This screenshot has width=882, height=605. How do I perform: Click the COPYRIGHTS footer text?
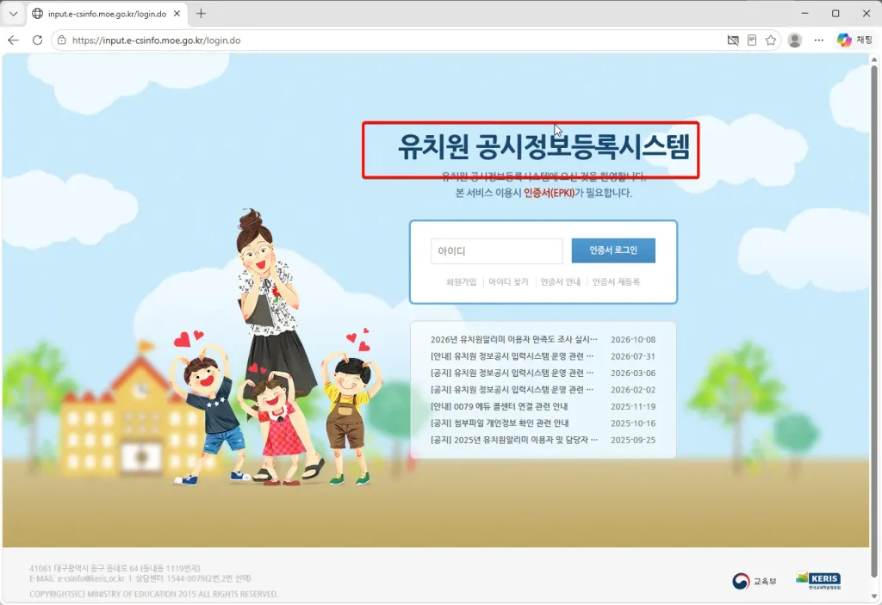click(153, 594)
